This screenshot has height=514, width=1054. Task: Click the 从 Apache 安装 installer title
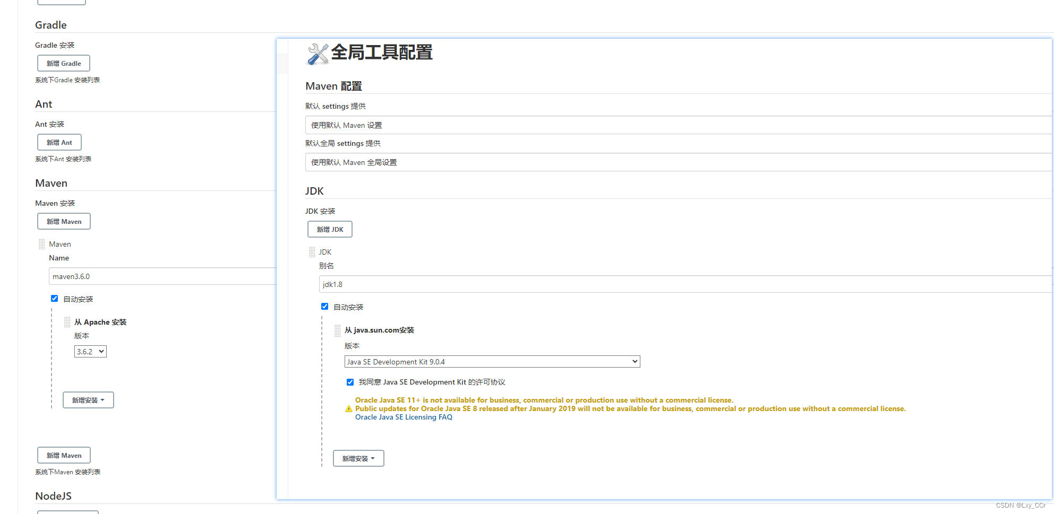[x=100, y=322]
